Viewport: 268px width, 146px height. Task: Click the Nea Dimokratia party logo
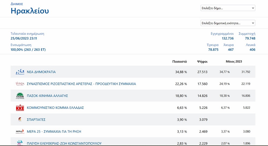pyautogui.click(x=20, y=72)
